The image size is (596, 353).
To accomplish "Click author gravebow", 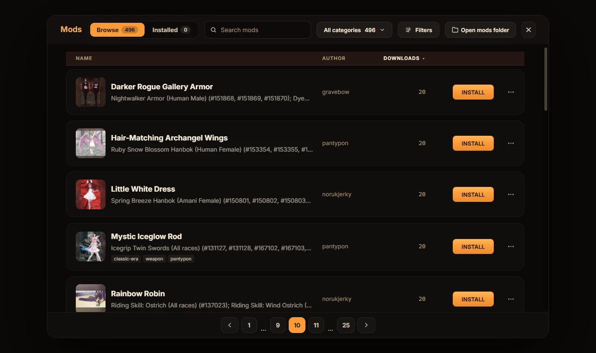I will (336, 92).
